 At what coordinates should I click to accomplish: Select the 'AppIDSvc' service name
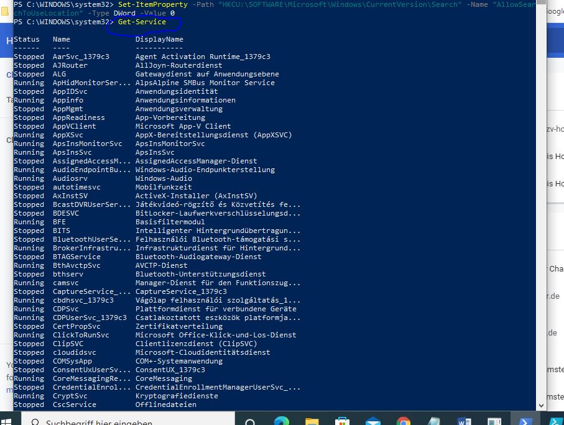click(70, 91)
